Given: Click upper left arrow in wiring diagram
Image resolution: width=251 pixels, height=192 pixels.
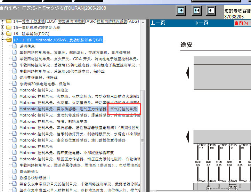Looking at the screenshot, I should (187, 73).
